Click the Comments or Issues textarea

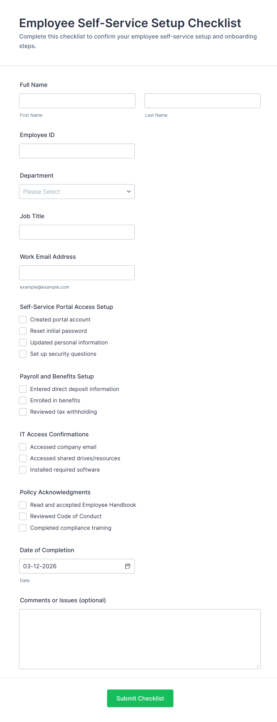tap(140, 639)
